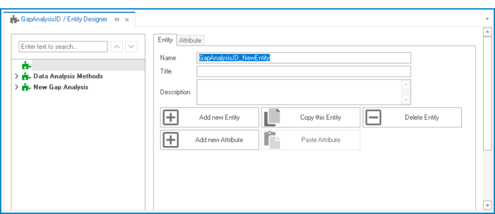This screenshot has height=214, width=495.
Task: Select the Entity tab
Action: (165, 40)
